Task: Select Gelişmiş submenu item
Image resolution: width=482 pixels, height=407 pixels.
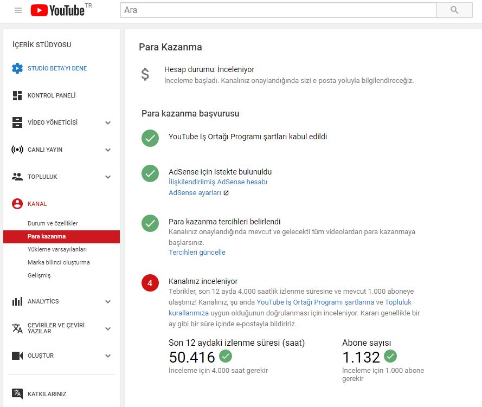Action: [39, 275]
